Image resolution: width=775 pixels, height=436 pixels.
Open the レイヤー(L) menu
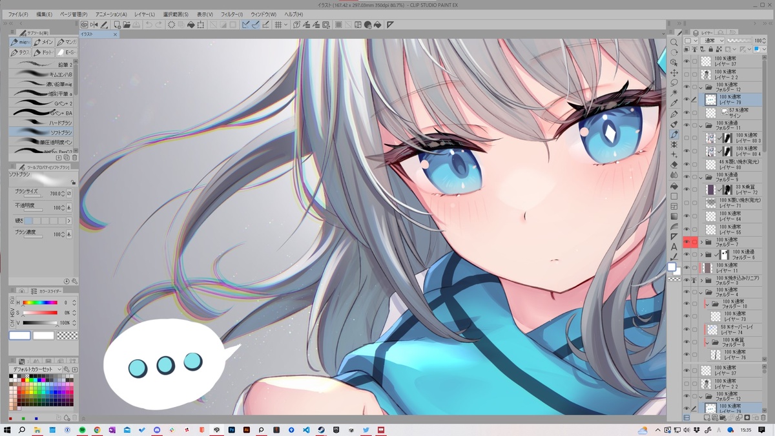pos(145,14)
